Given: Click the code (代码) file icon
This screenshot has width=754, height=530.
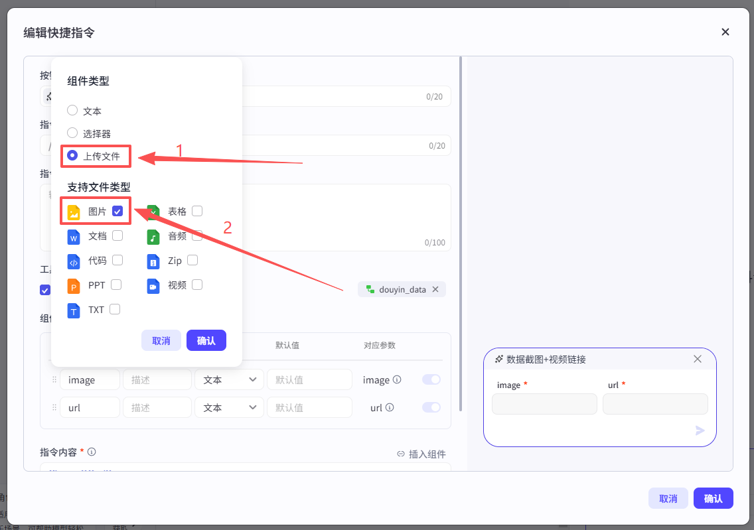Looking at the screenshot, I should coord(74,261).
